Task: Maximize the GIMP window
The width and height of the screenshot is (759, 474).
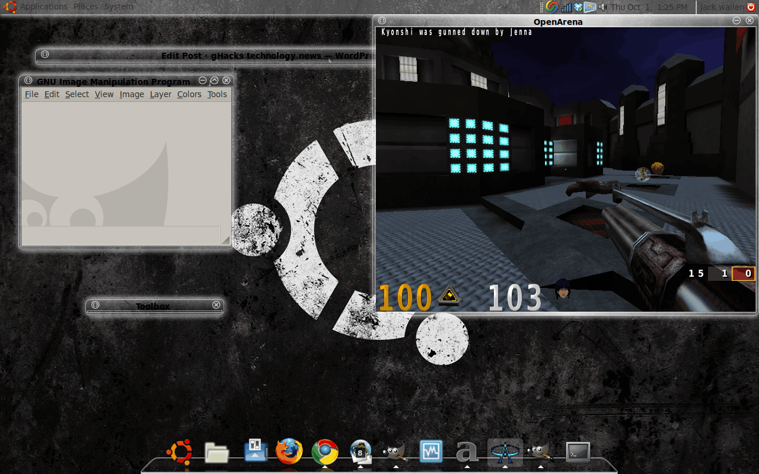Action: point(215,81)
